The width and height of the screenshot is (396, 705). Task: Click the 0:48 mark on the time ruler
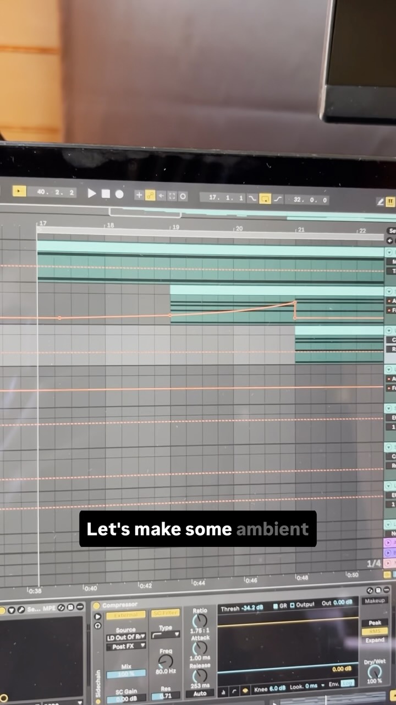(301, 578)
